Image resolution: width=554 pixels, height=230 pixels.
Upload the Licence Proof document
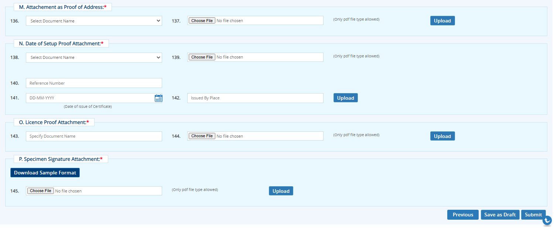[x=442, y=136]
